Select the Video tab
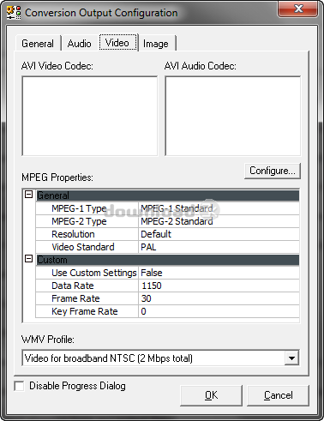Image resolution: width=324 pixels, height=421 pixels. click(117, 43)
